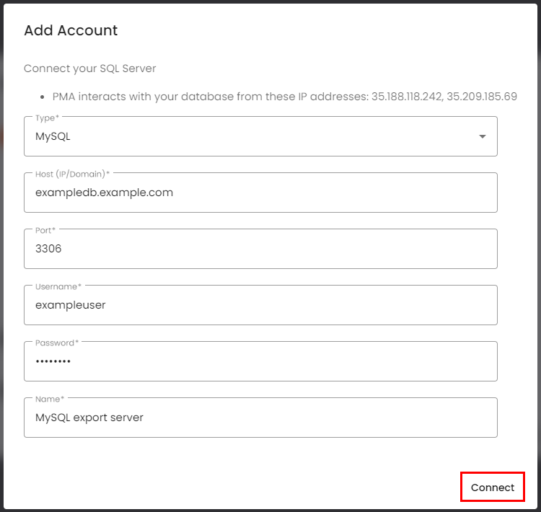
Task: Click the 'Password*' field label
Action: pos(57,343)
